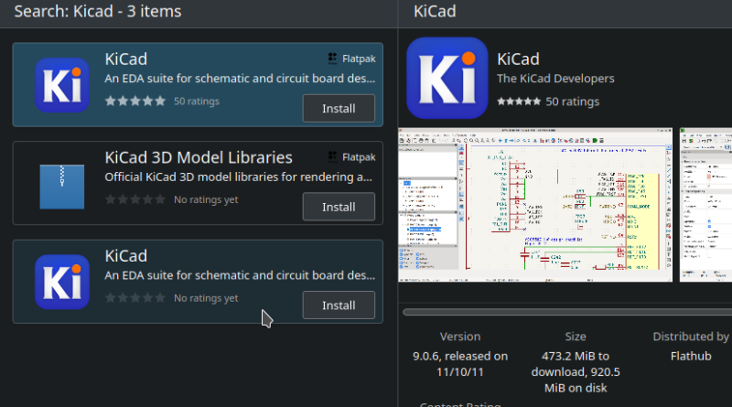The width and height of the screenshot is (732, 407).
Task: Click the KiCad icon of the 50-ratings result
Action: [61, 85]
